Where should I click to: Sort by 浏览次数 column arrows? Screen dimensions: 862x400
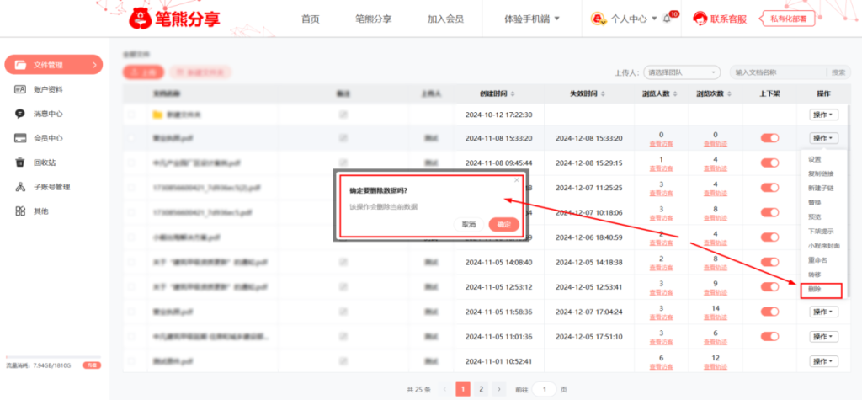click(x=730, y=94)
